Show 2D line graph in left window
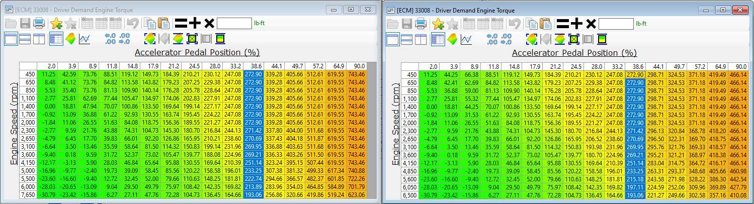The width and height of the screenshot is (754, 204). 85,39
